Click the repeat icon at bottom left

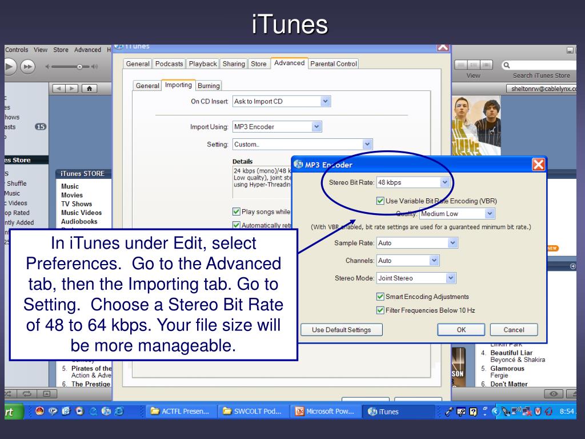pyautogui.click(x=27, y=393)
